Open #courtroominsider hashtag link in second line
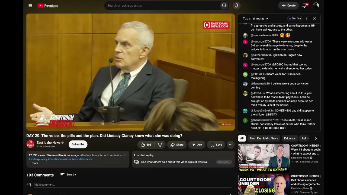The height and width of the screenshot is (195, 347). click(x=59, y=159)
